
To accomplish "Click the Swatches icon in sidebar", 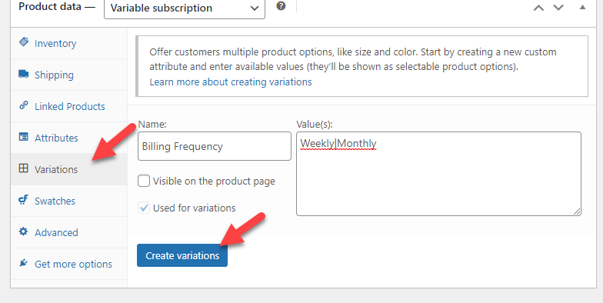I will (x=23, y=200).
